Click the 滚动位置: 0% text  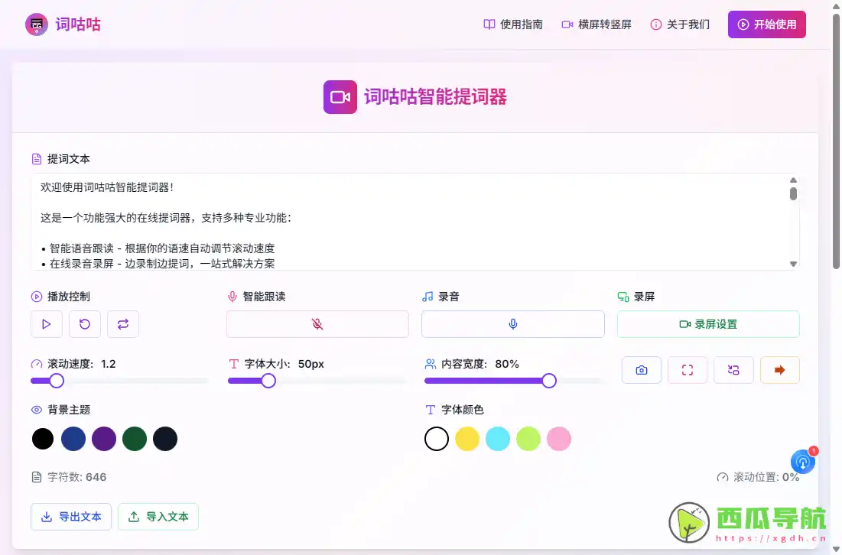pyautogui.click(x=766, y=477)
